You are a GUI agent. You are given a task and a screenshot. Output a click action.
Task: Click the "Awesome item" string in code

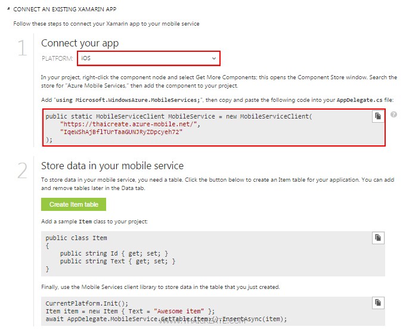click(179, 311)
